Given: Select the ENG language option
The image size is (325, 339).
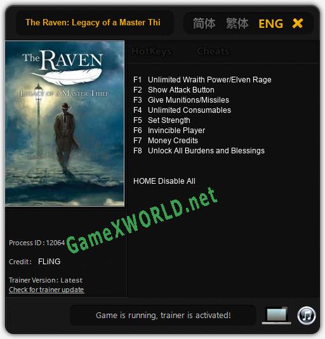Looking at the screenshot, I should (x=270, y=23).
